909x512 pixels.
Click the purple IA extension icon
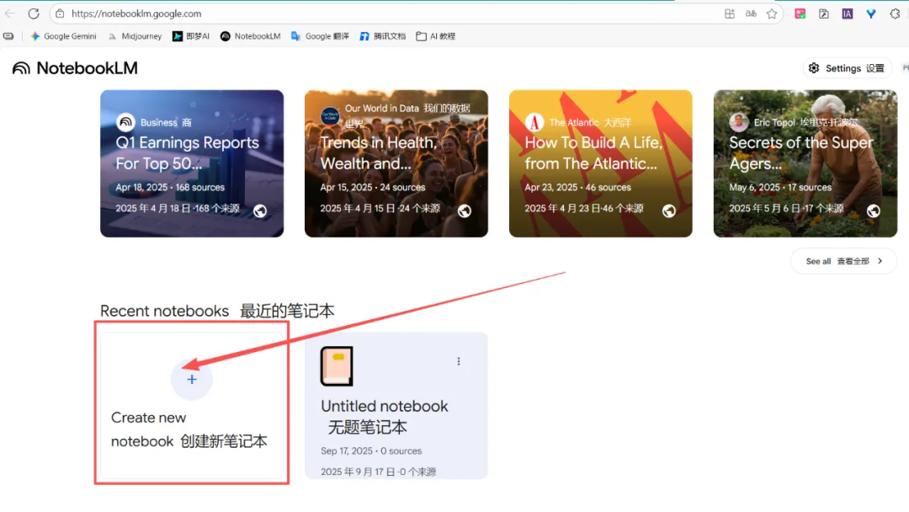[x=847, y=14]
